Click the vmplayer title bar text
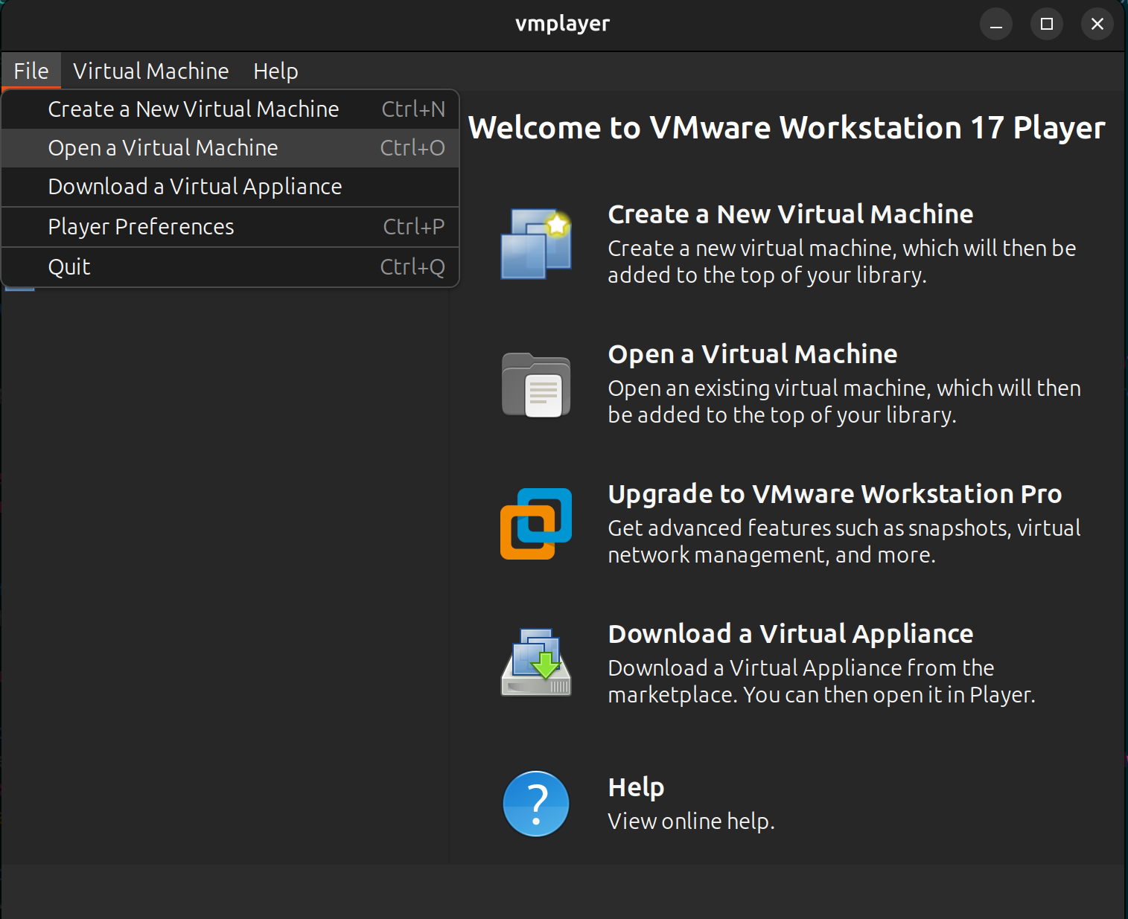 coord(562,24)
